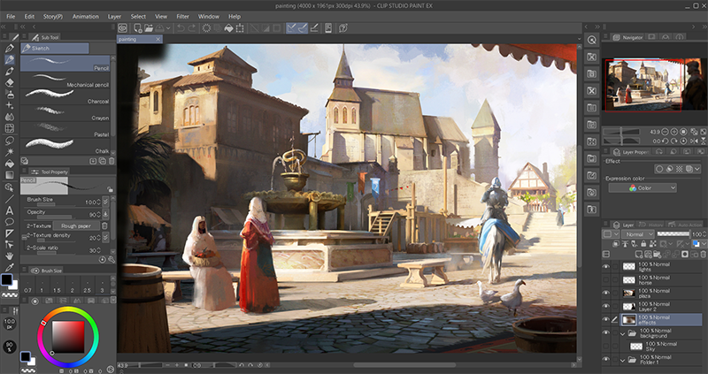The image size is (708, 374).
Task: Select the Fill bucket tool
Action: 9,163
